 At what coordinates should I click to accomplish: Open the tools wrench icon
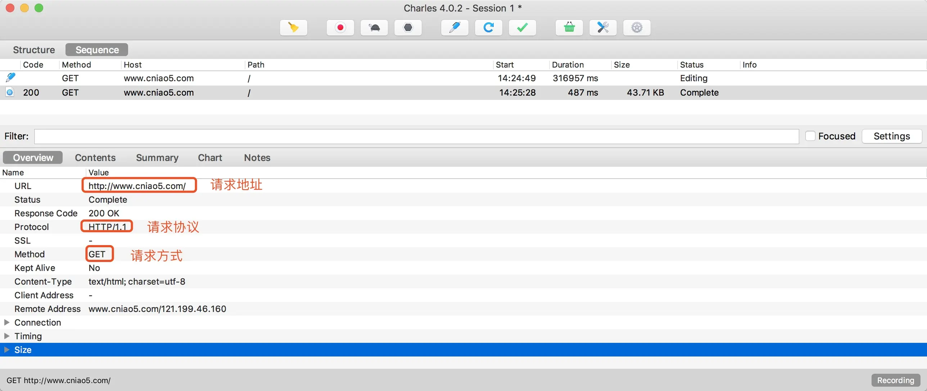pos(603,28)
